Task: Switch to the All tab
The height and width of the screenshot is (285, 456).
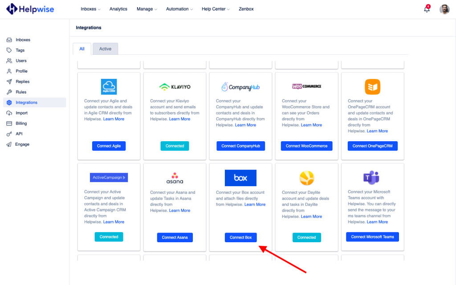Action: click(82, 49)
